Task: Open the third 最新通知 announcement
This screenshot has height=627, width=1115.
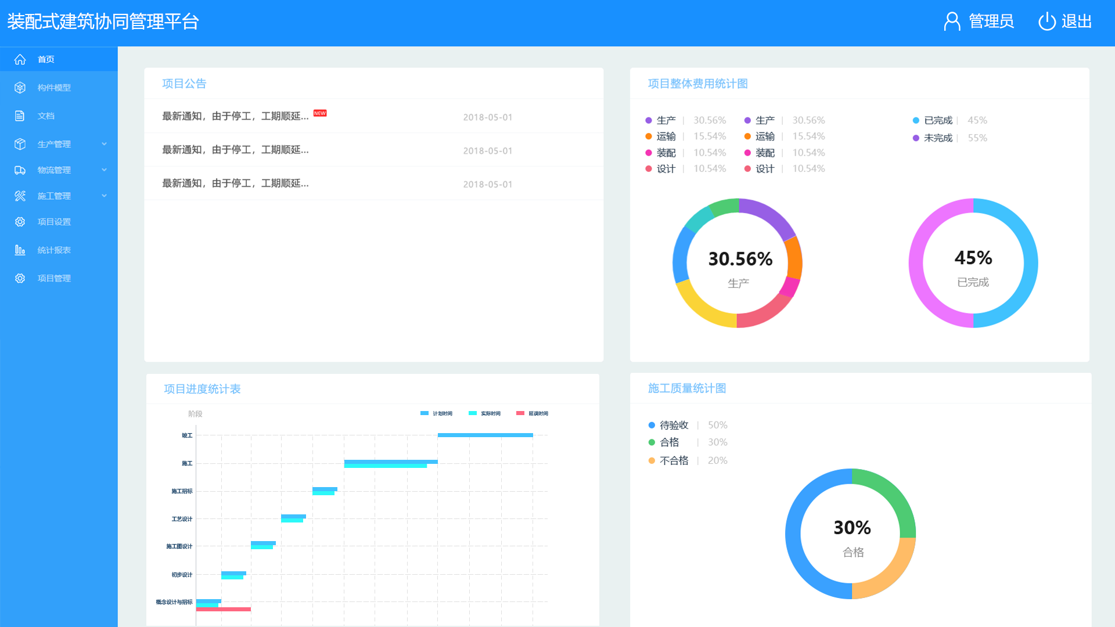Action: pyautogui.click(x=235, y=183)
